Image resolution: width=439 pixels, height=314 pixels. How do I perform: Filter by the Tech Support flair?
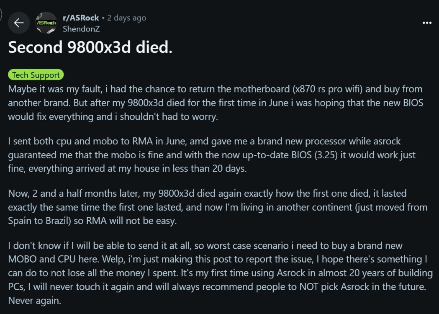[36, 75]
